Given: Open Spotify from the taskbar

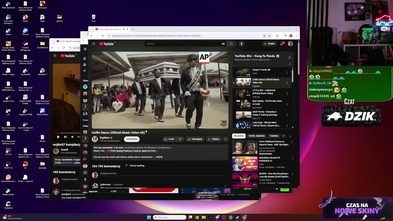Looking at the screenshot, I should (231, 217).
